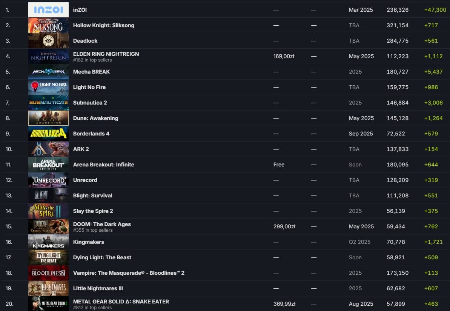450x311 pixels.
Task: Open the ELDEN RING NIGHTREIGN title link
Action: click(x=106, y=54)
